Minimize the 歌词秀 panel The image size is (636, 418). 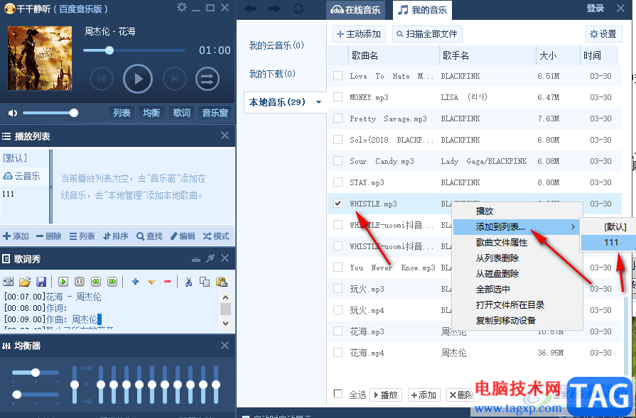196,259
